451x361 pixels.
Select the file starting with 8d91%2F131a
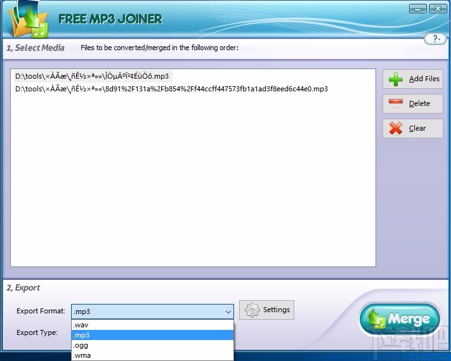[x=171, y=89]
